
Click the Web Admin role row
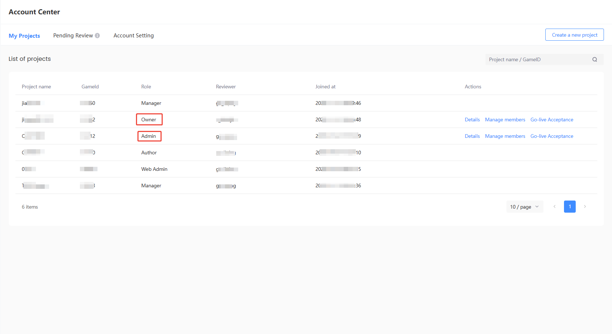pyautogui.click(x=154, y=169)
